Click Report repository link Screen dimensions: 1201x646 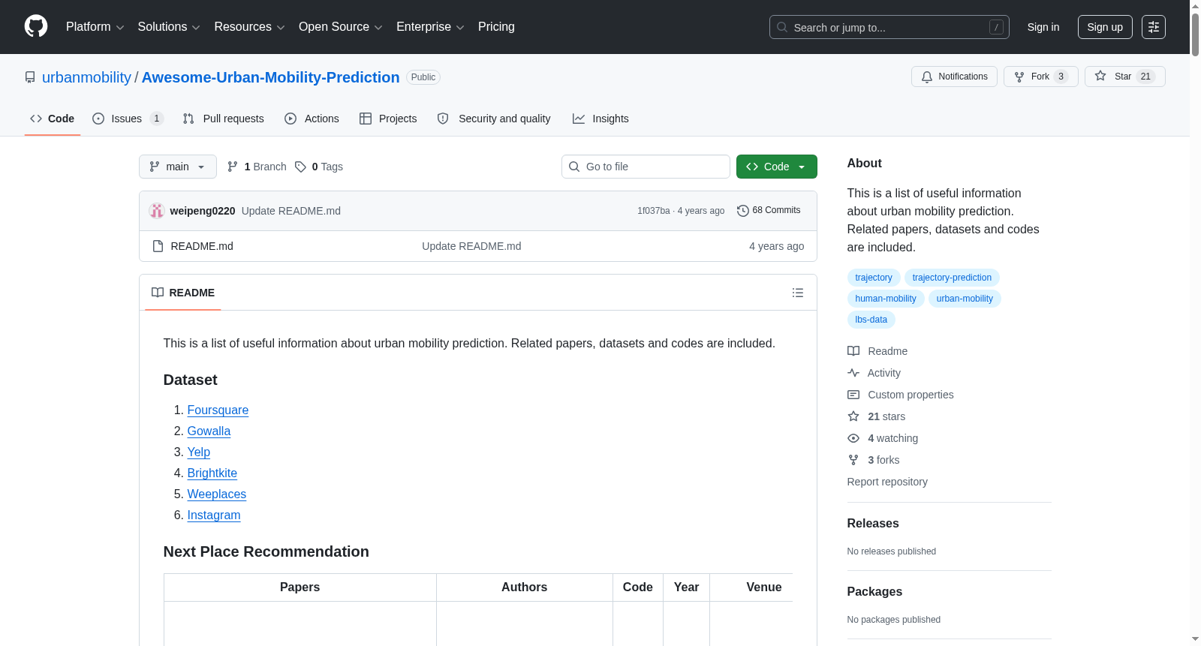point(887,482)
